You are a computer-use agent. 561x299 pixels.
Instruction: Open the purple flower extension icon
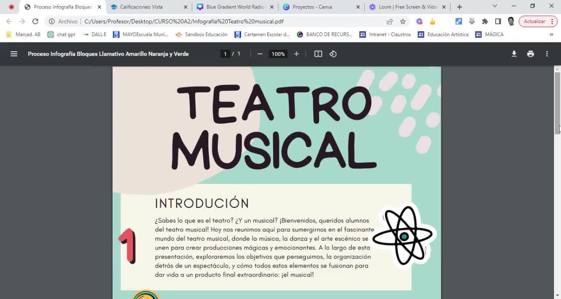419,21
